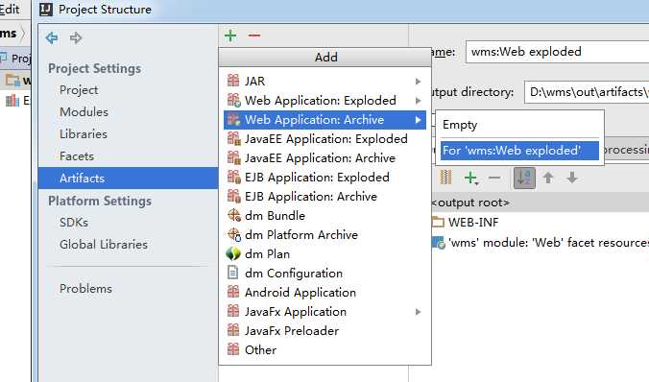
Task: Open Modules settings page
Action: [x=84, y=111]
